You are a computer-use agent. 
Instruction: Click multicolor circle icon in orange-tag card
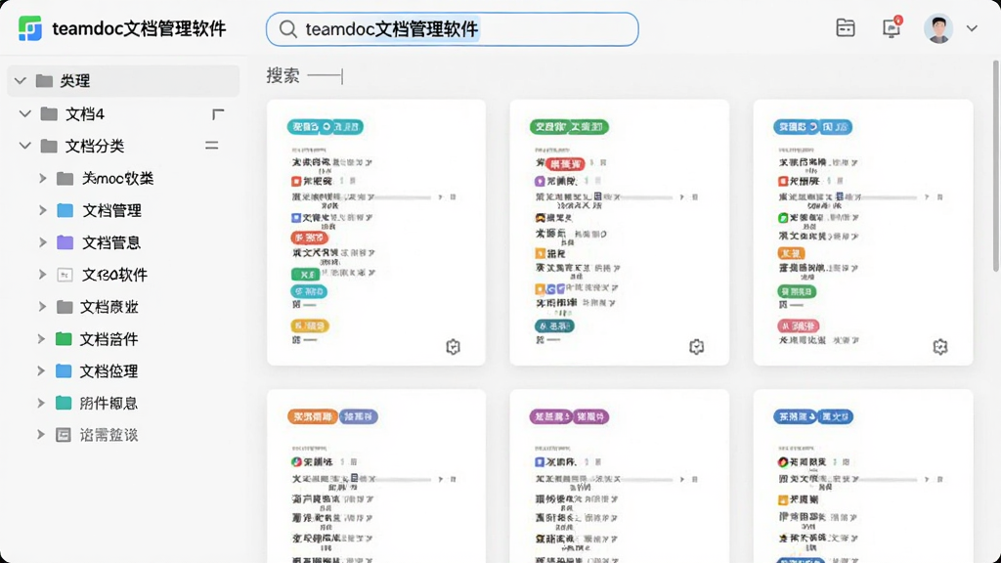(x=297, y=461)
